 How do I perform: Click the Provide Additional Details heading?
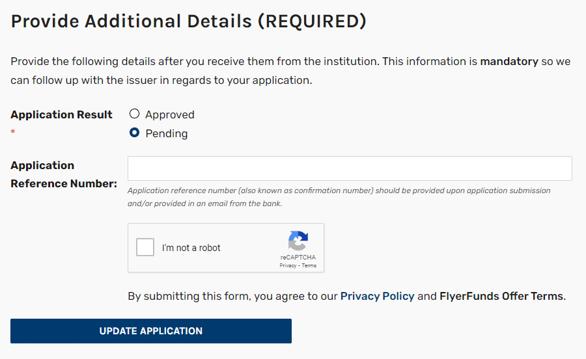188,21
